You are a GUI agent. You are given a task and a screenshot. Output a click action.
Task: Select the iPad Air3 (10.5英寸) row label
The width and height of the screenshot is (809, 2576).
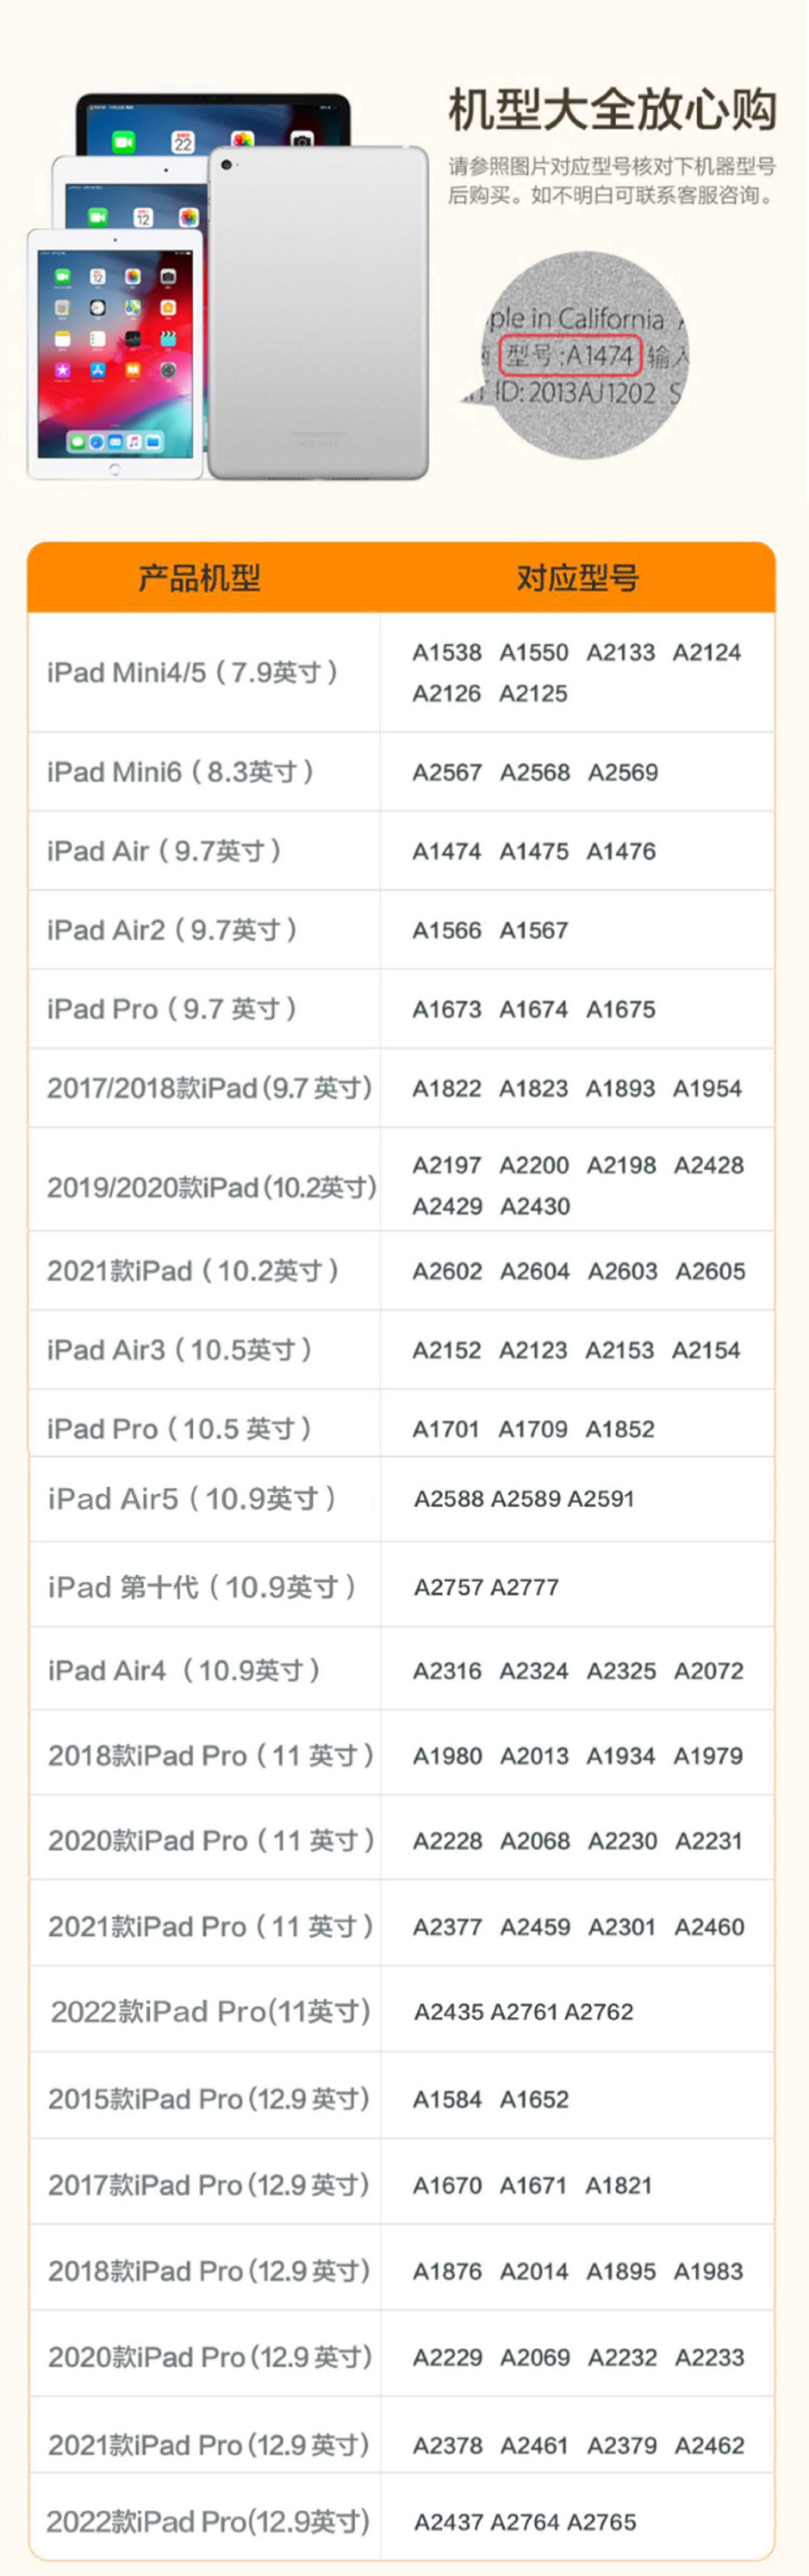click(180, 1350)
